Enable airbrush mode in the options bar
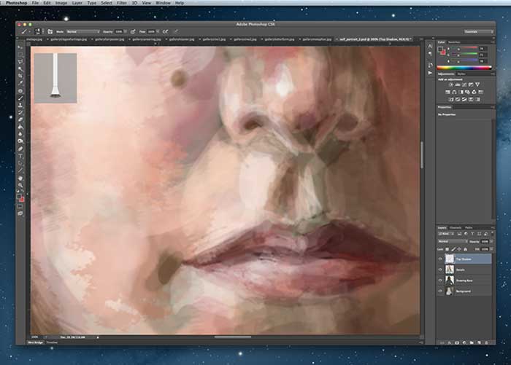The image size is (511, 365). point(166,31)
